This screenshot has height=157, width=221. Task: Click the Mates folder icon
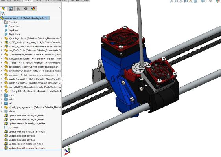pyautogui.click(x=6, y=111)
